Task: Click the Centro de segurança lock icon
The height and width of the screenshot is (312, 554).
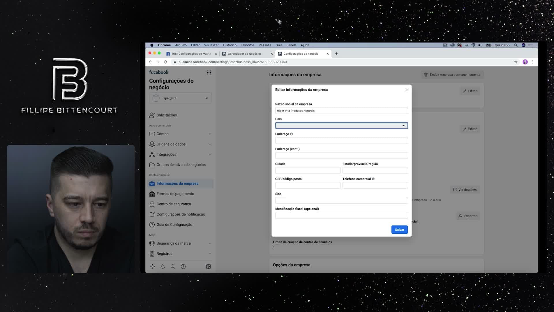Action: (x=152, y=204)
